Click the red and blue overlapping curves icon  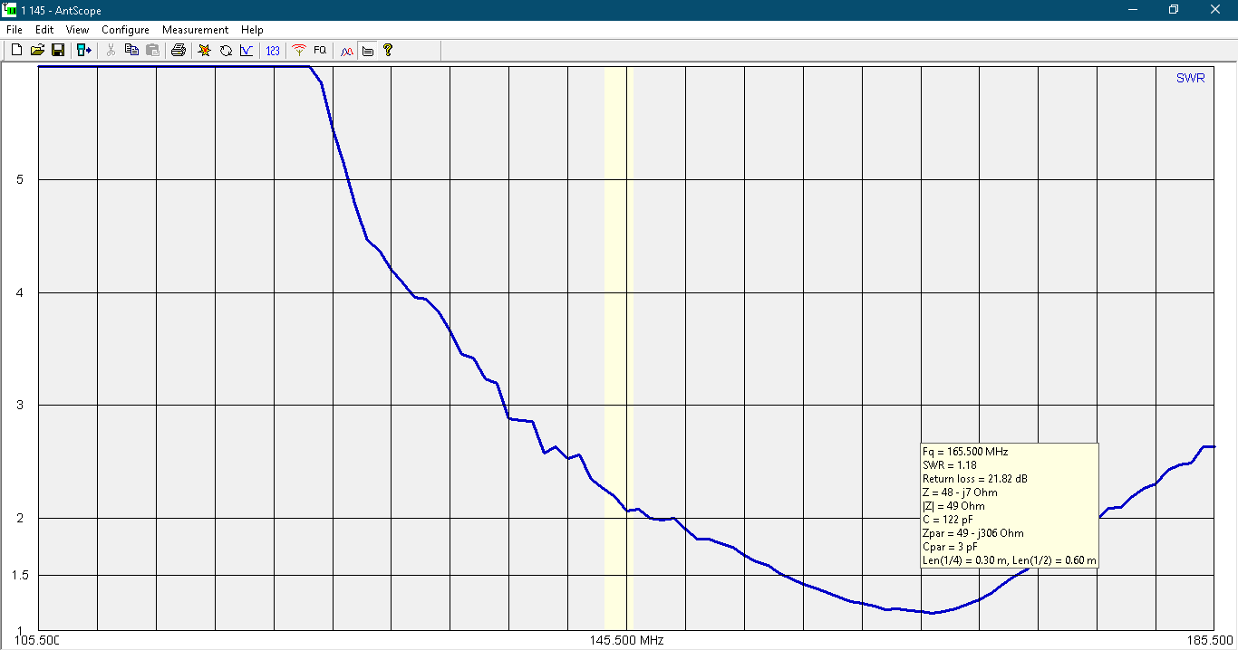[x=346, y=51]
